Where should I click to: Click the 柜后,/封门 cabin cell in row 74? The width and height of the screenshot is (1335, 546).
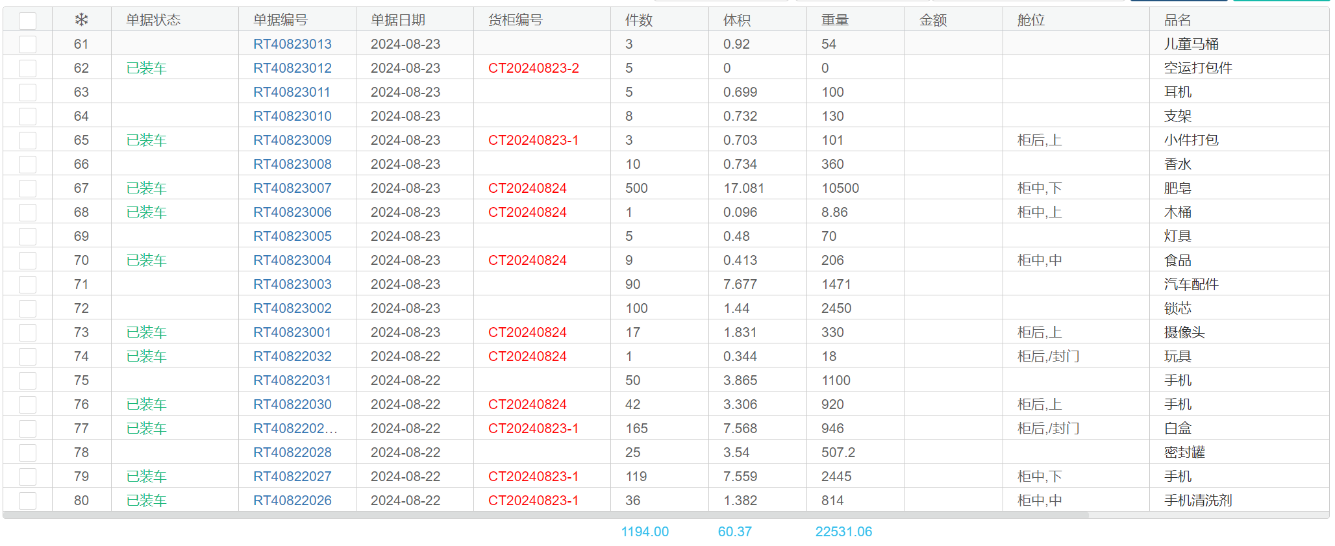coord(1049,356)
